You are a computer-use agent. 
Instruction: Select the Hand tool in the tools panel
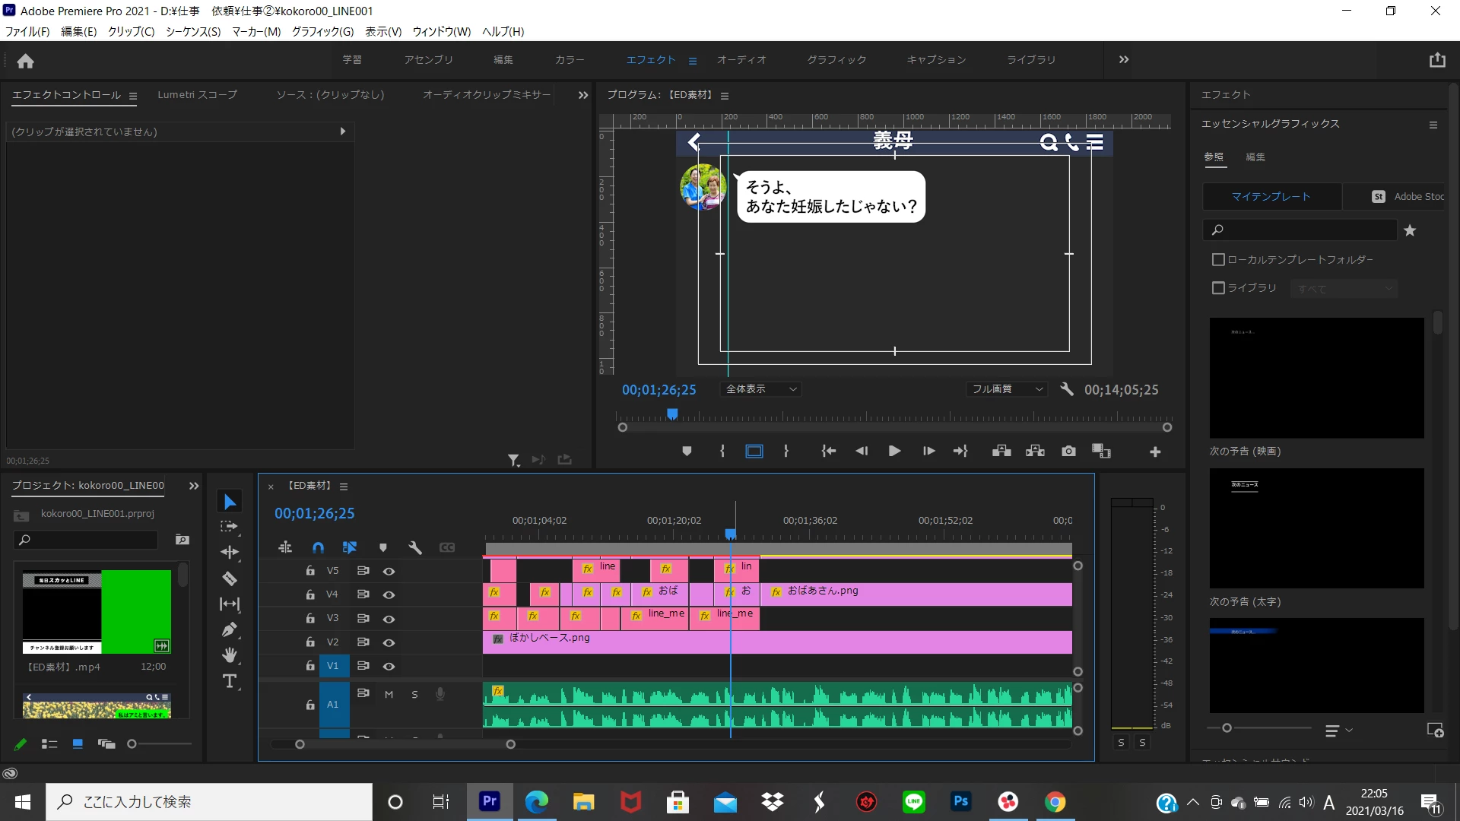pyautogui.click(x=230, y=655)
